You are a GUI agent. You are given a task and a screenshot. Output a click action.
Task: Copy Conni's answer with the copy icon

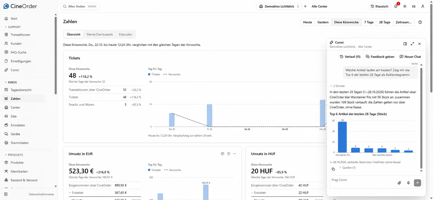[x=333, y=169]
